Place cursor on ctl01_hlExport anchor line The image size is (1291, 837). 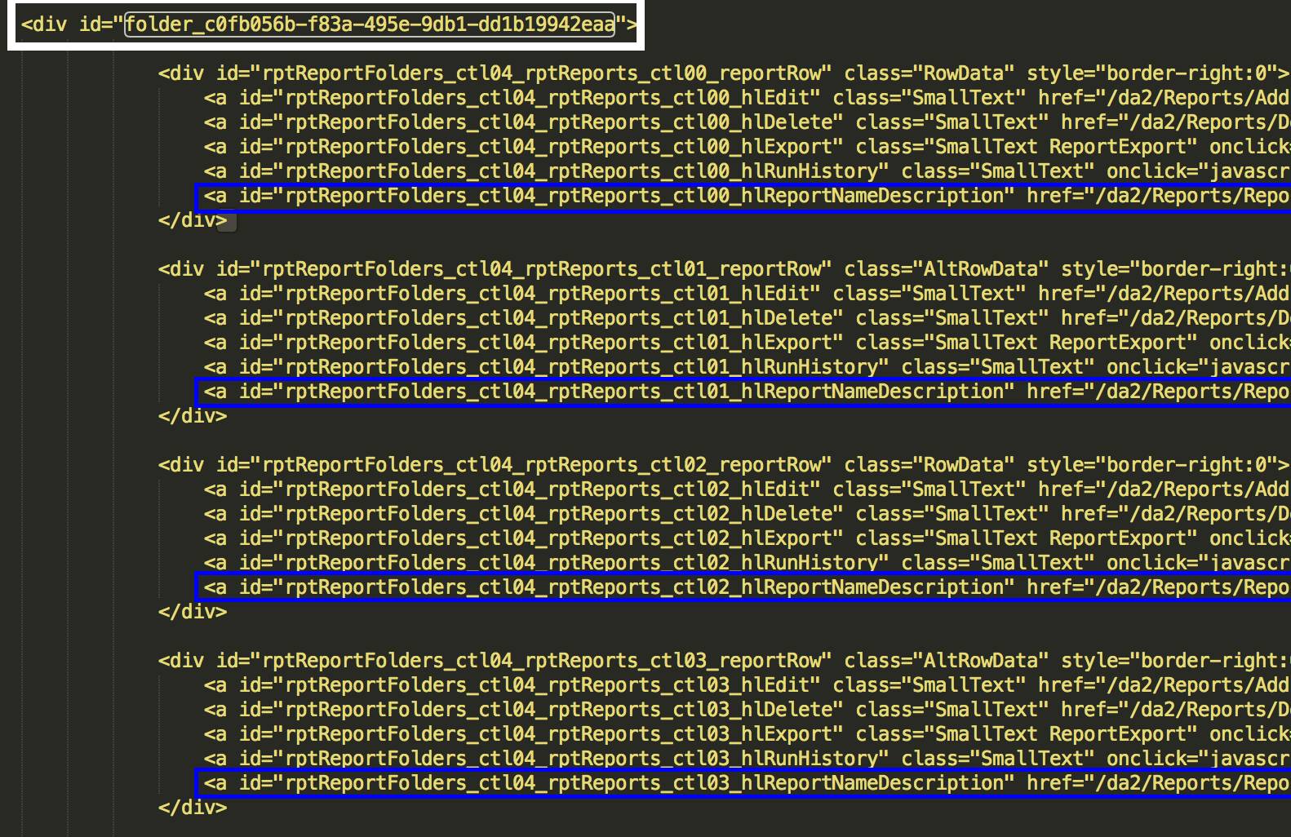point(747,343)
